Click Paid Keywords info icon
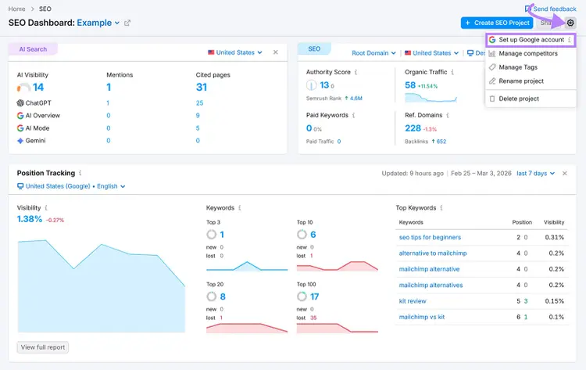 coord(353,115)
